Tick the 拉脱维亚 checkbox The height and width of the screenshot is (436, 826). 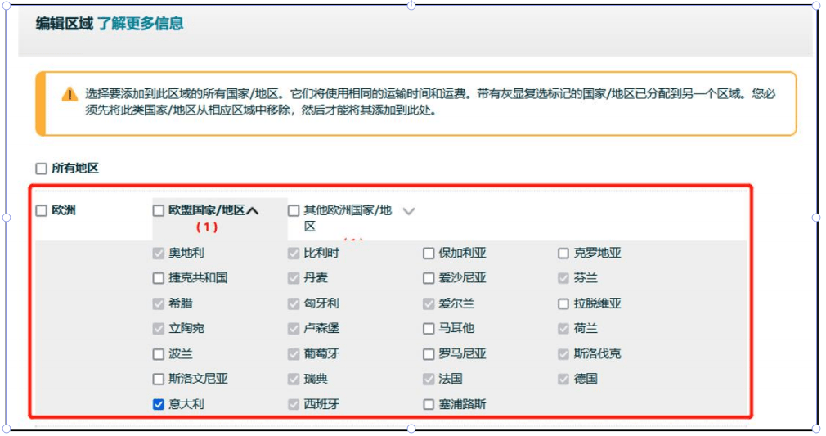[x=563, y=303]
